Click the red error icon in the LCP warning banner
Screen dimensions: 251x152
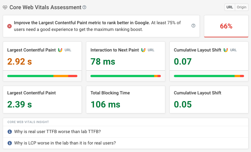click(9, 26)
